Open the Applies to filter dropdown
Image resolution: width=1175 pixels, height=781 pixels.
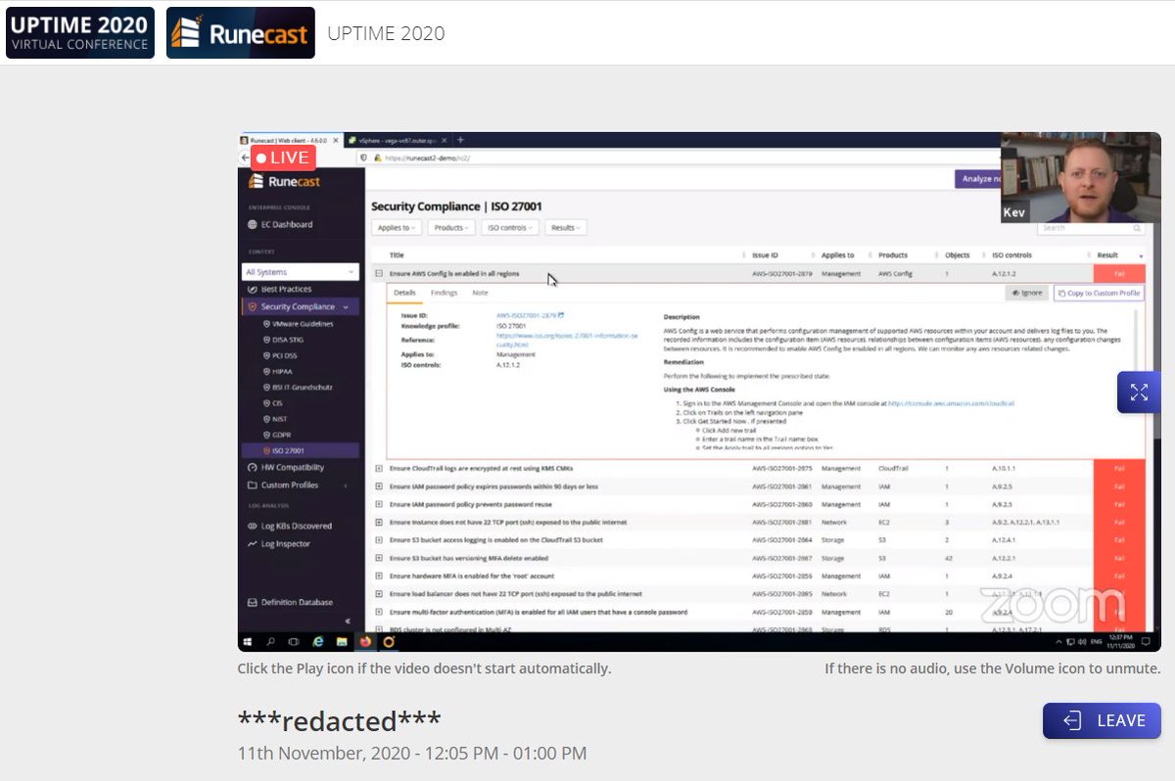pyautogui.click(x=397, y=227)
